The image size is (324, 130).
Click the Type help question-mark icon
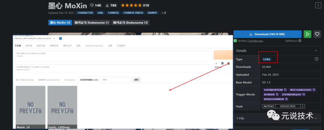pos(316,59)
